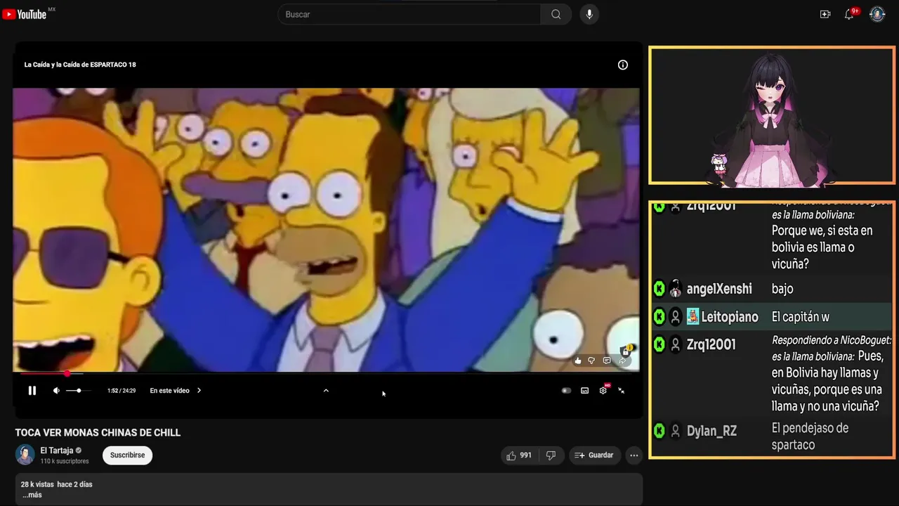Open the YouTube home logo

tap(25, 14)
